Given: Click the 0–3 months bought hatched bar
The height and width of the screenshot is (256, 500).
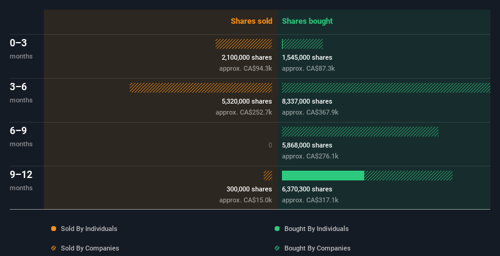Looking at the screenshot, I should 302,44.
